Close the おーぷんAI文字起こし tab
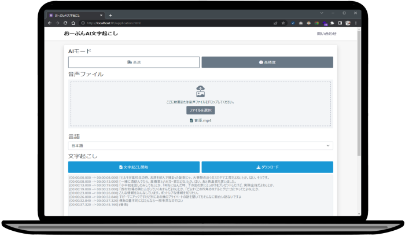Screen dimensions: 405x236 click(x=101, y=15)
